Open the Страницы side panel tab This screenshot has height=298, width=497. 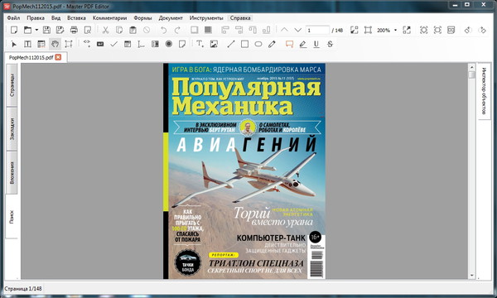12,85
